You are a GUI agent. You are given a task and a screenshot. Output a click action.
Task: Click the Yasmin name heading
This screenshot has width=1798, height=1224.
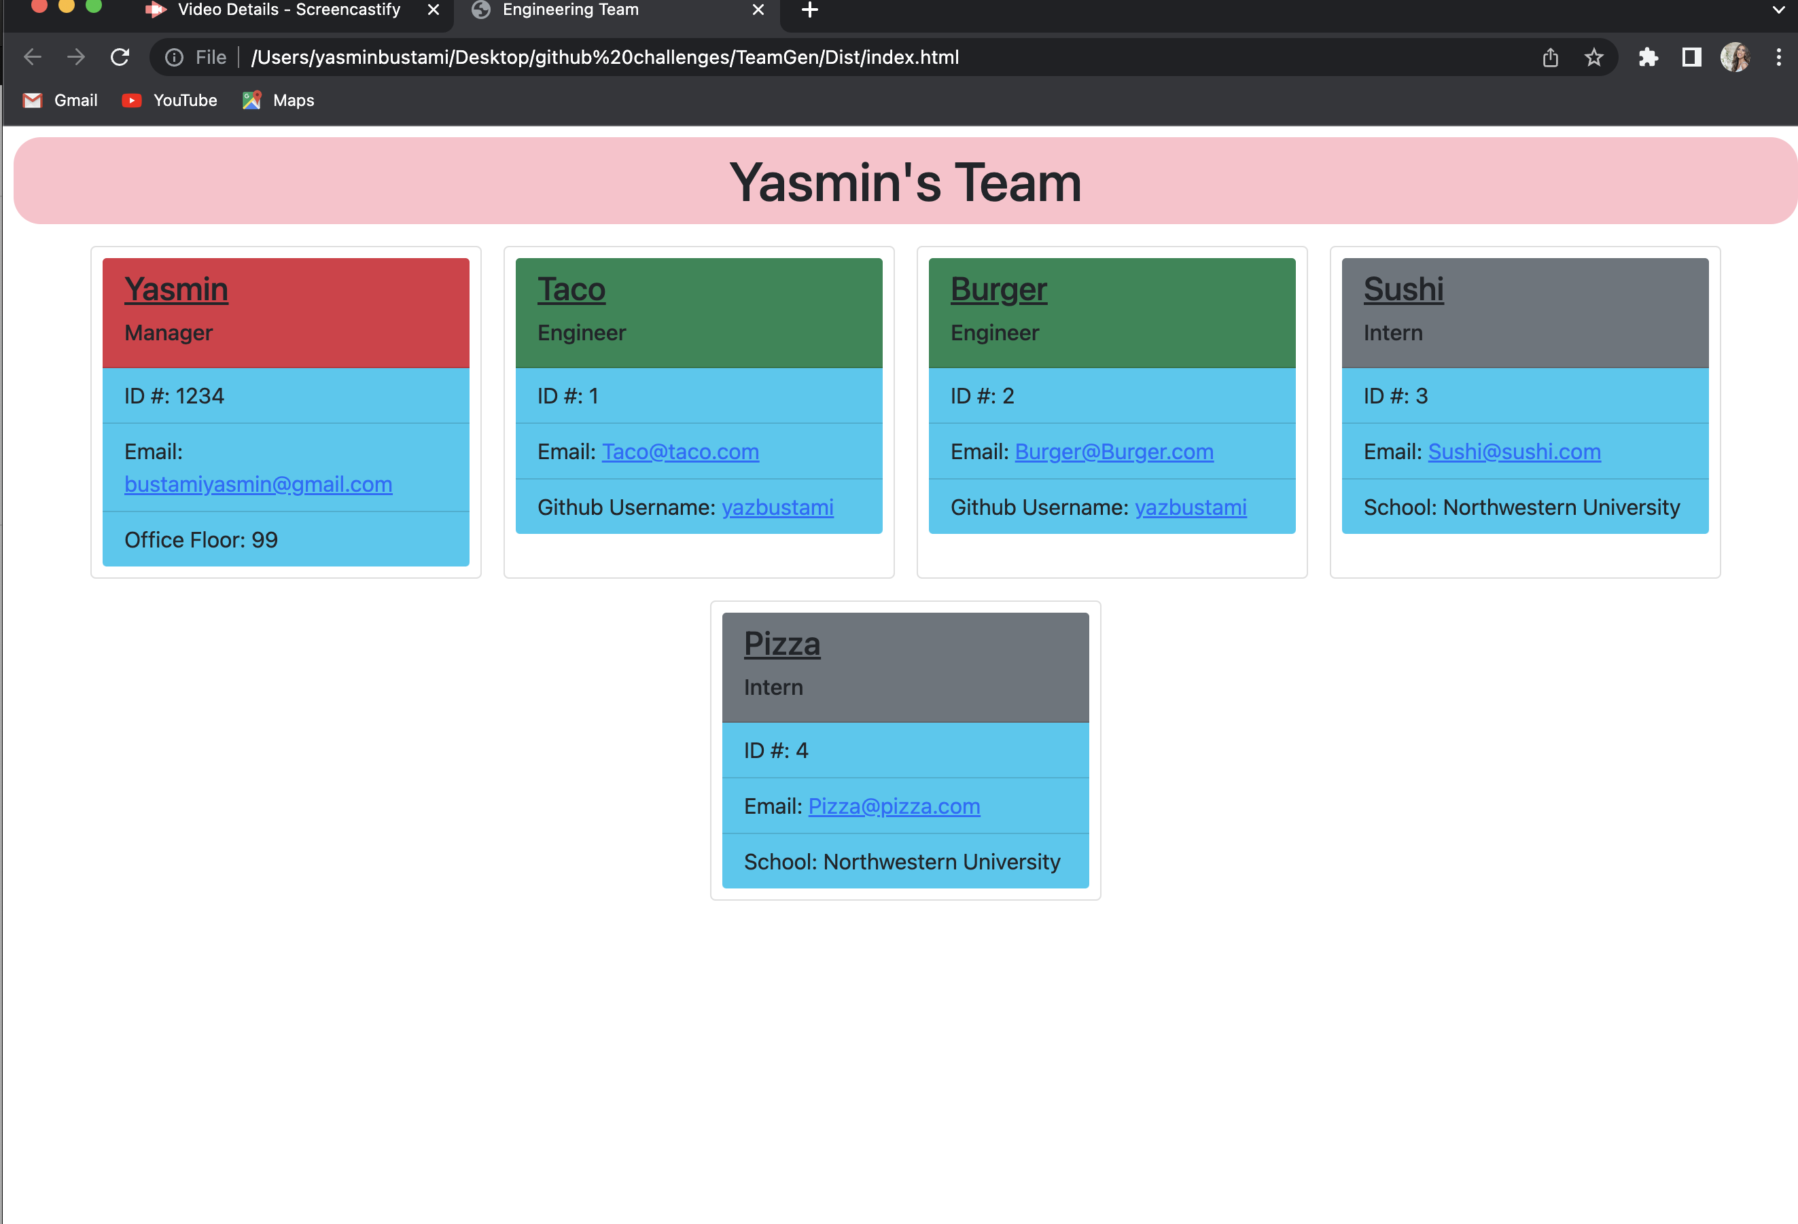177,289
